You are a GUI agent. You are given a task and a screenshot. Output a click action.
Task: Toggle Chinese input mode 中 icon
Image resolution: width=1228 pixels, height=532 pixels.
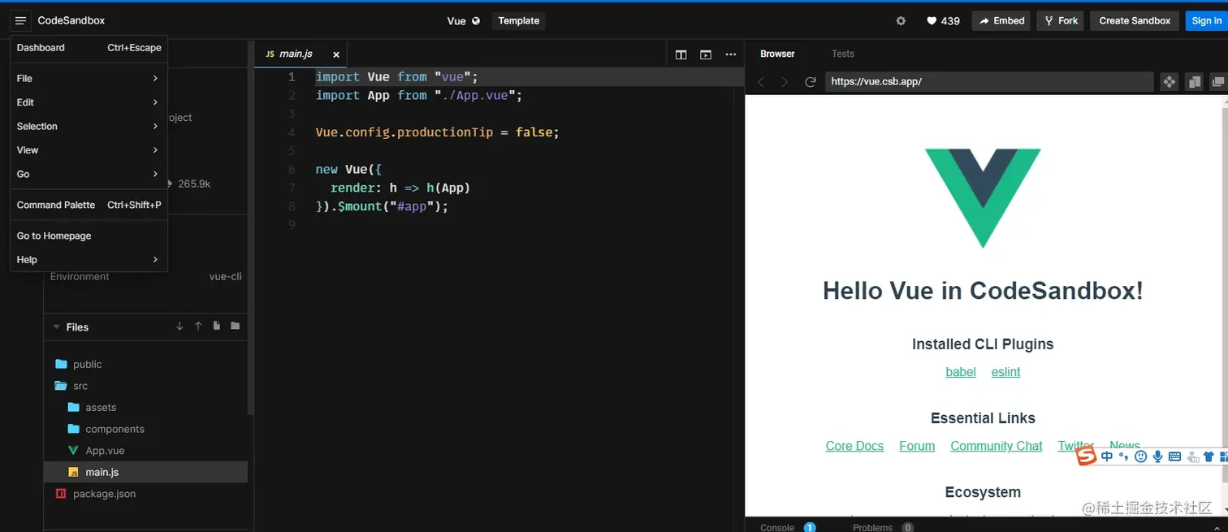[x=1107, y=457]
